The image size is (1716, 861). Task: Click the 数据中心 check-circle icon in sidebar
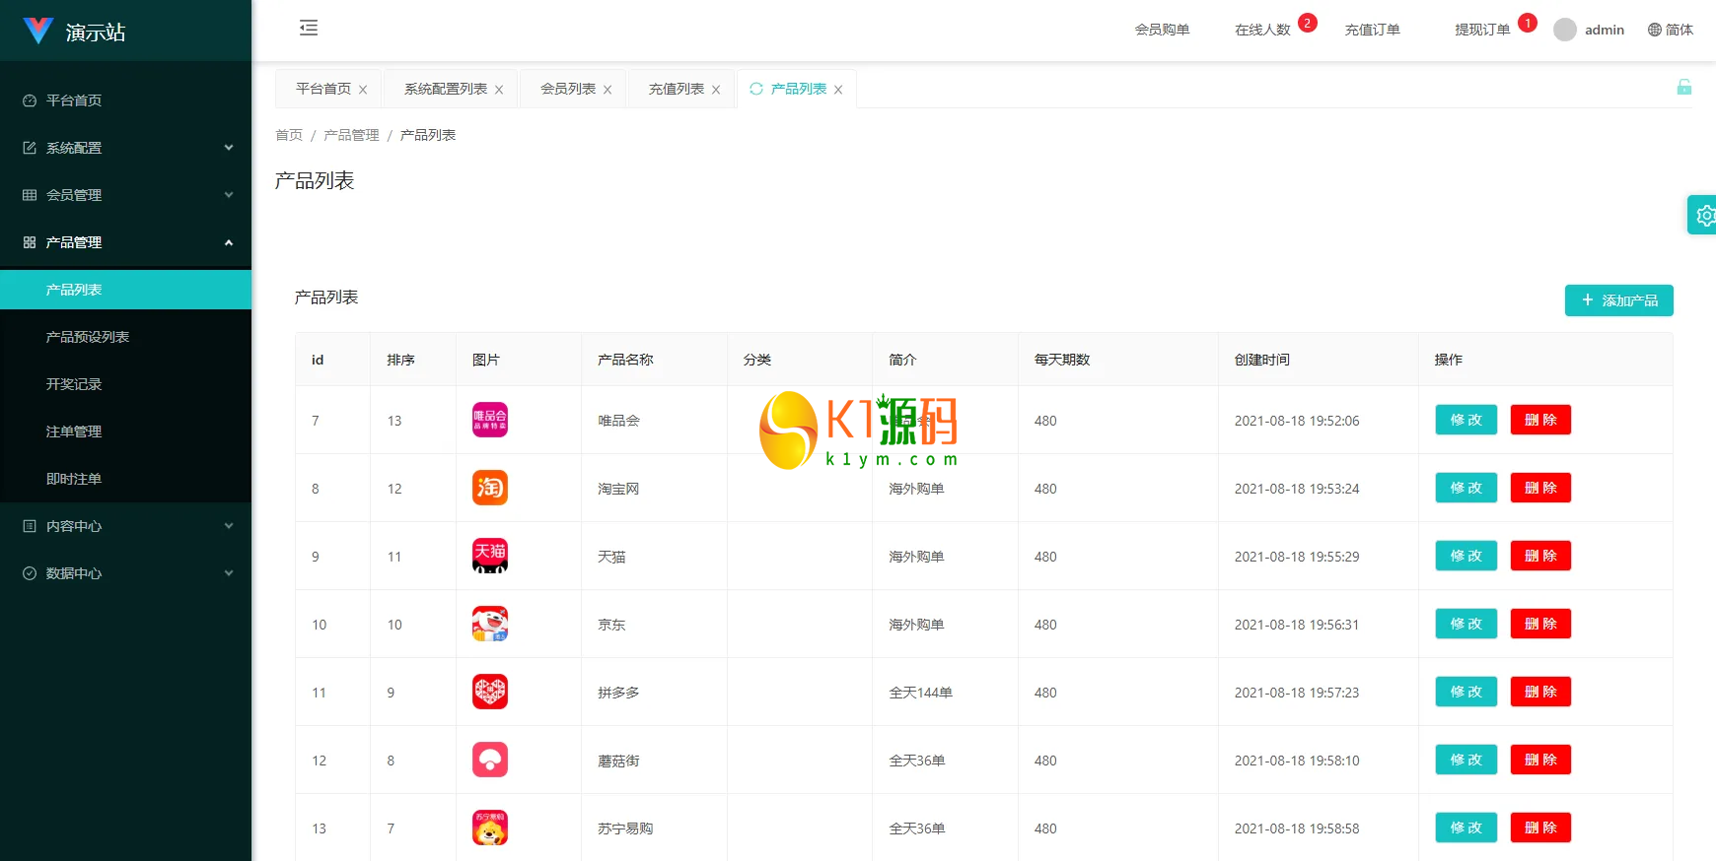coord(30,573)
